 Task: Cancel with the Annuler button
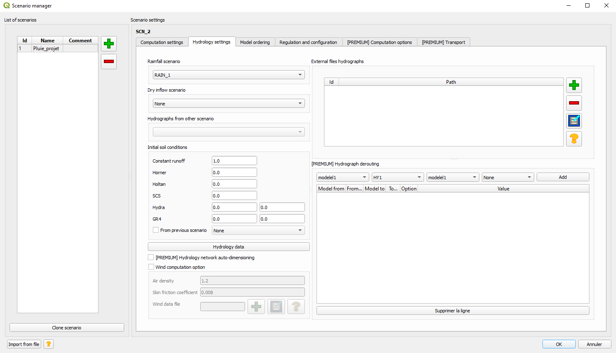(594, 344)
